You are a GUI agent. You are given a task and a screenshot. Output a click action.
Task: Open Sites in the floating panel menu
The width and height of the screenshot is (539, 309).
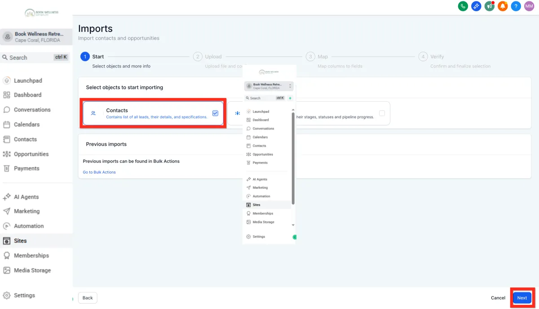coord(267,205)
